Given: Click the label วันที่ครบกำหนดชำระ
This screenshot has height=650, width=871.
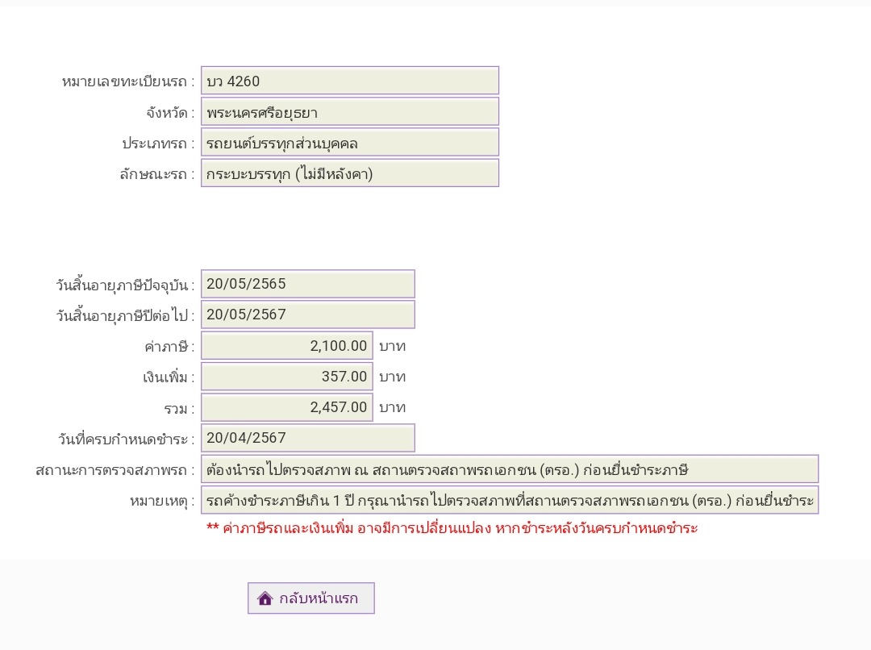Looking at the screenshot, I should 127,440.
